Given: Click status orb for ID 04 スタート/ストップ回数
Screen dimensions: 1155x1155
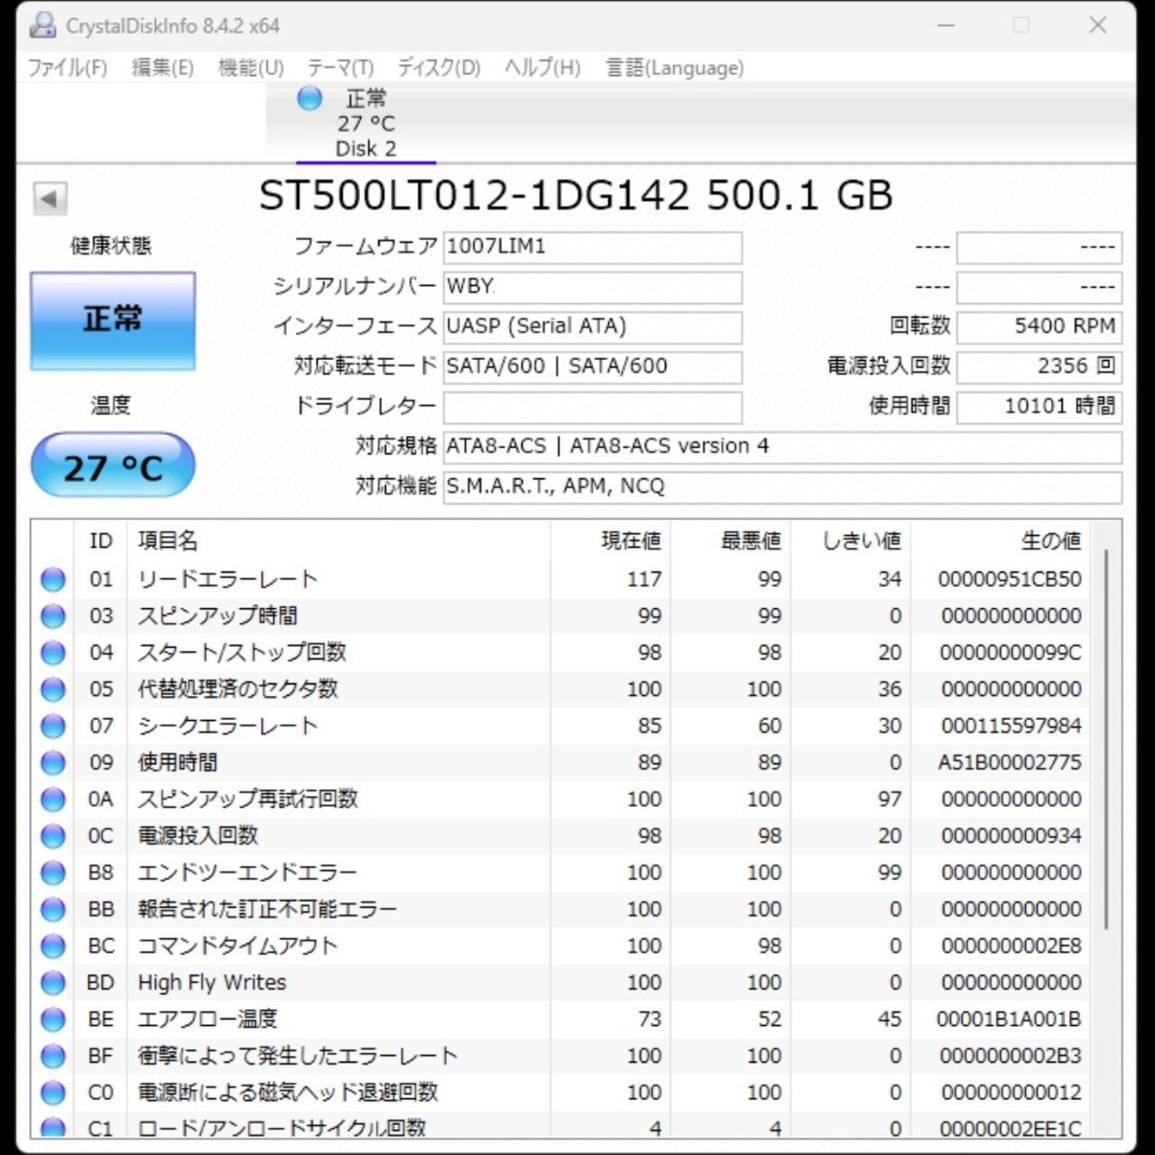Looking at the screenshot, I should pyautogui.click(x=53, y=652).
